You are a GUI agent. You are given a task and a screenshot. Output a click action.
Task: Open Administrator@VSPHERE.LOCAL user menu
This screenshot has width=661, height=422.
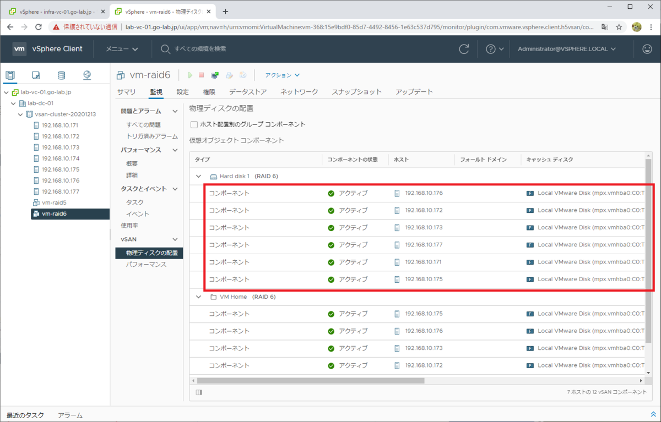tap(566, 49)
